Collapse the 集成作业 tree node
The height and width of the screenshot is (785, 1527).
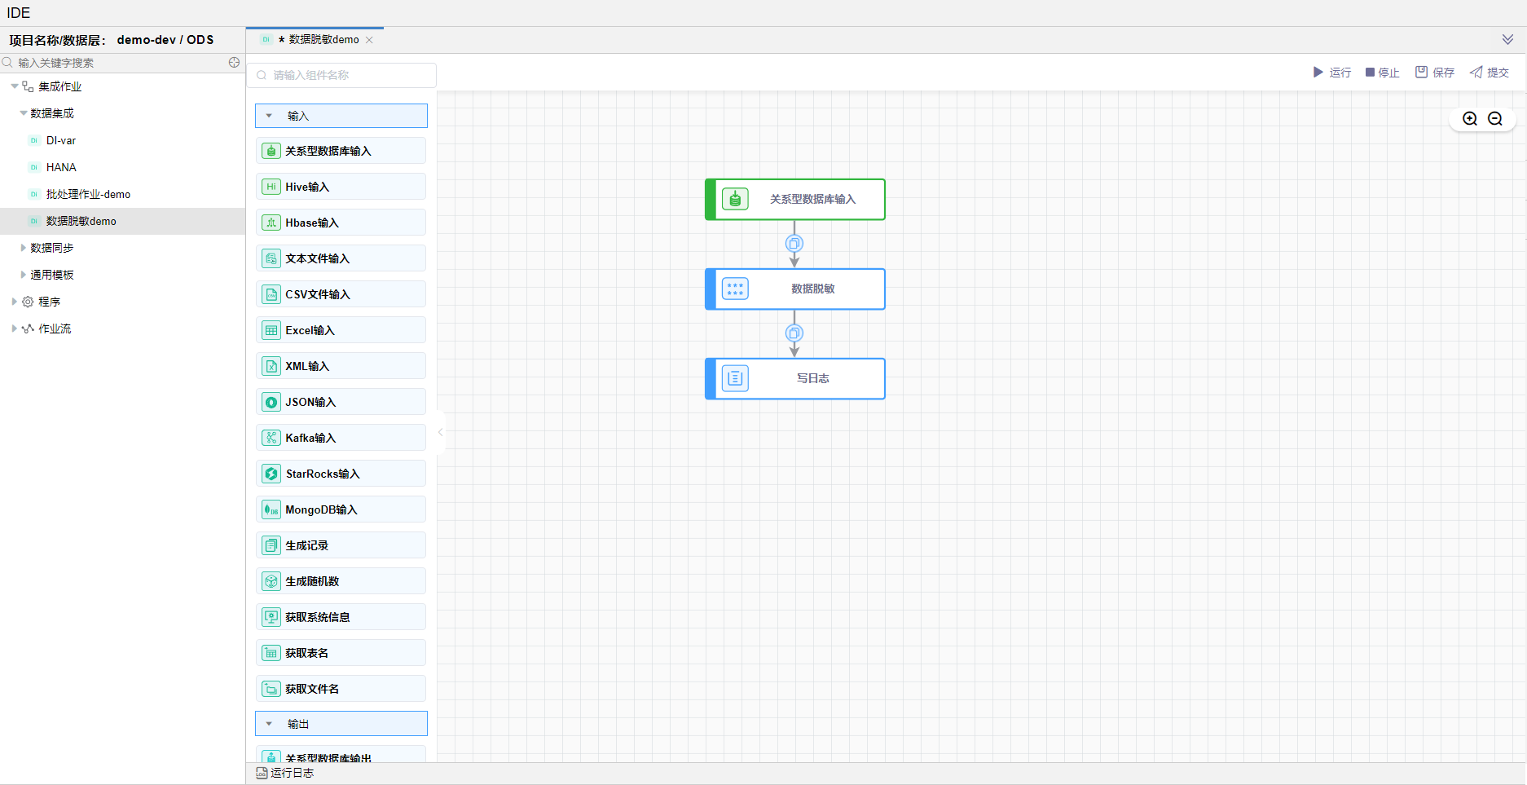pyautogui.click(x=15, y=86)
